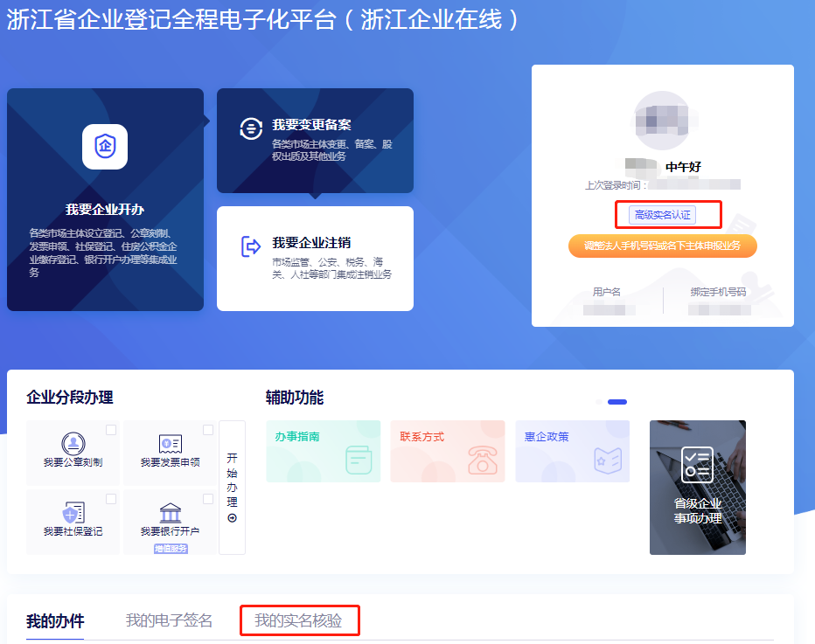Open the 我的电子签名 tab

pos(169,620)
